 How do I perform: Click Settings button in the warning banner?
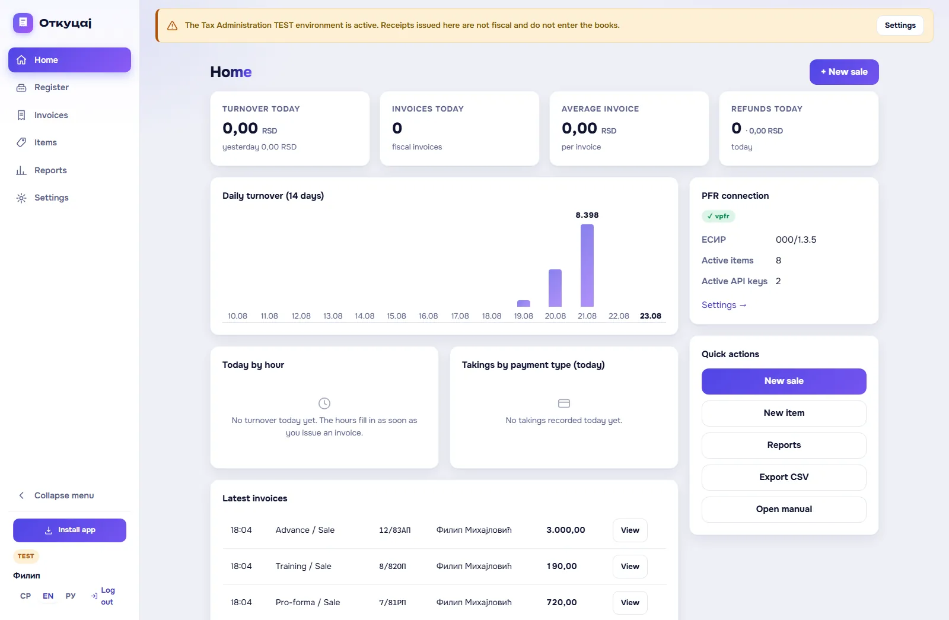(x=900, y=26)
